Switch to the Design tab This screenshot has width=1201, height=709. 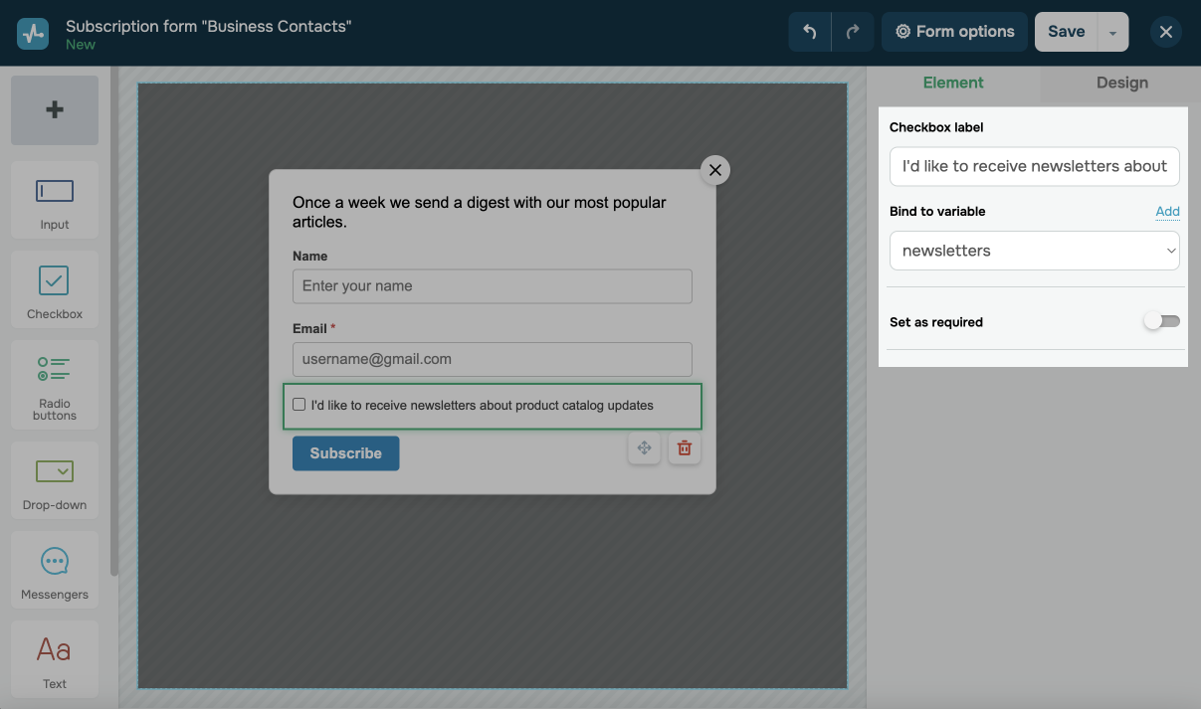coord(1121,83)
